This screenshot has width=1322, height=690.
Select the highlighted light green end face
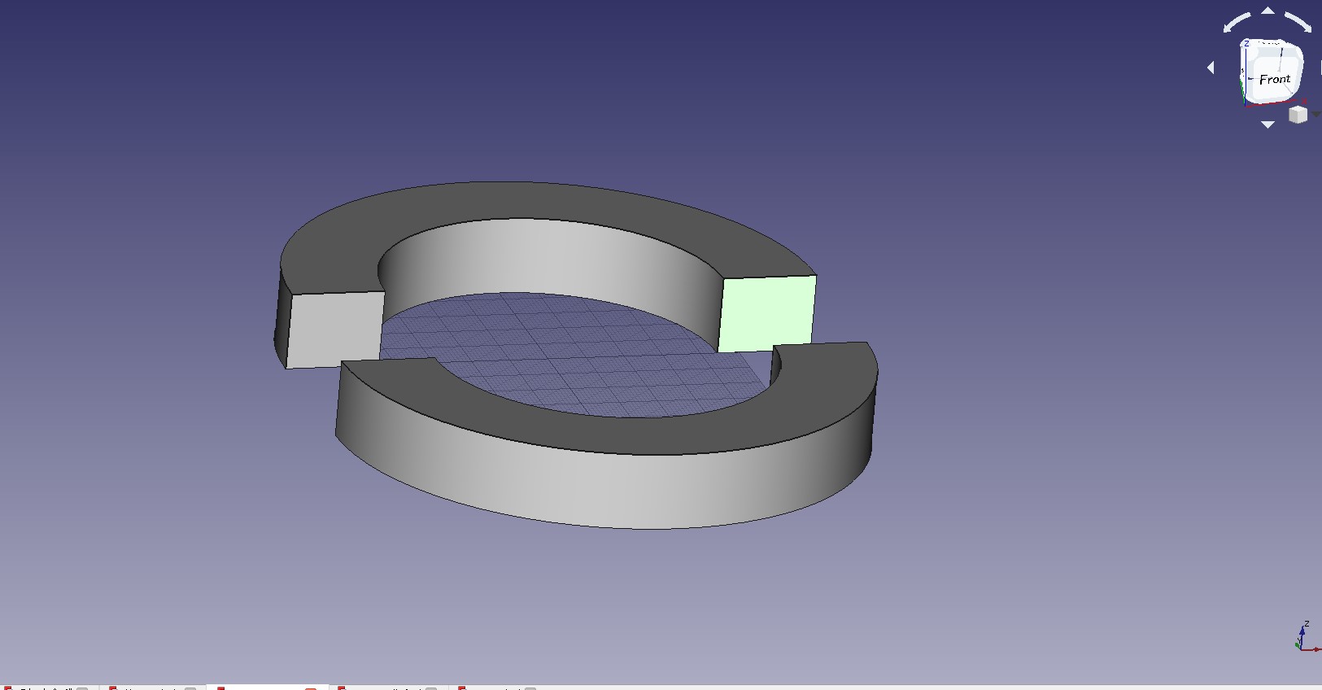click(766, 313)
